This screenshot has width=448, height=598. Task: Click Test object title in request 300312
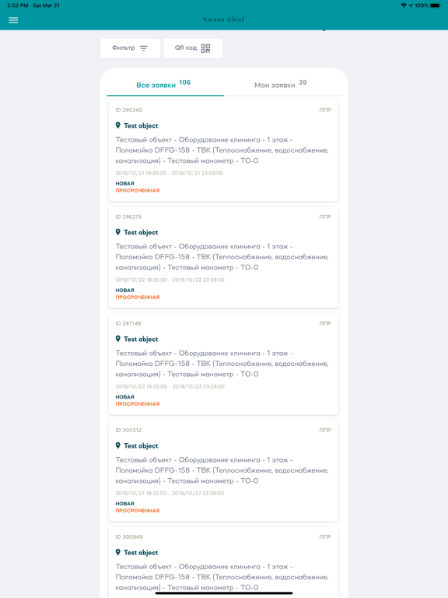pos(141,446)
